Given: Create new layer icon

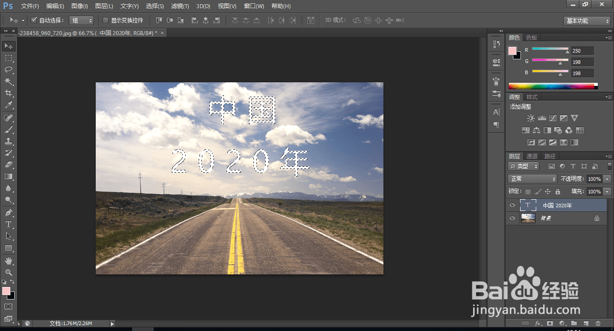Looking at the screenshot, I should point(586,323).
